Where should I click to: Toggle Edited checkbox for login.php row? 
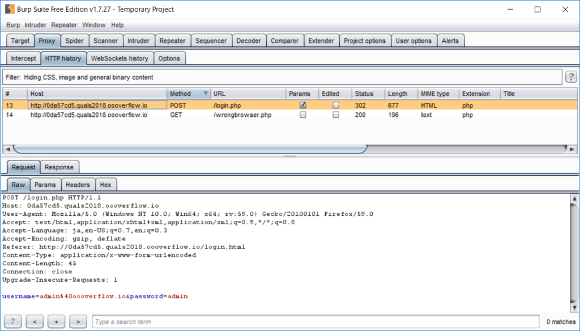tap(336, 105)
